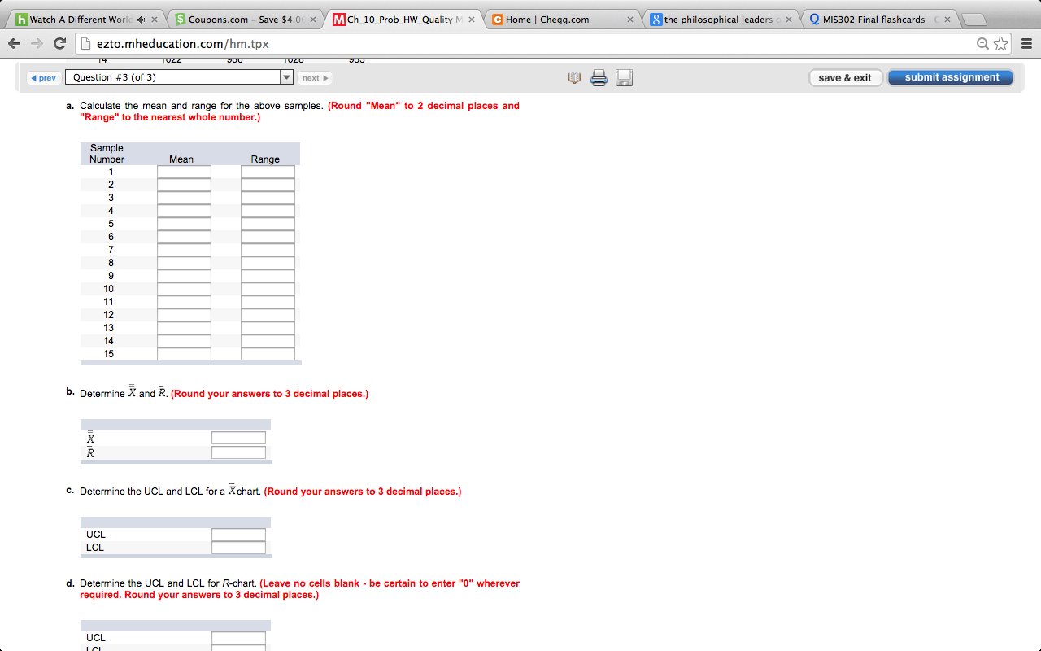Click Range field for sample 13
The height and width of the screenshot is (651, 1041).
coord(268,328)
